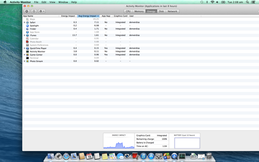Click iTunes energy impact value 13.7
The width and height of the screenshot is (259, 162).
(x=74, y=35)
